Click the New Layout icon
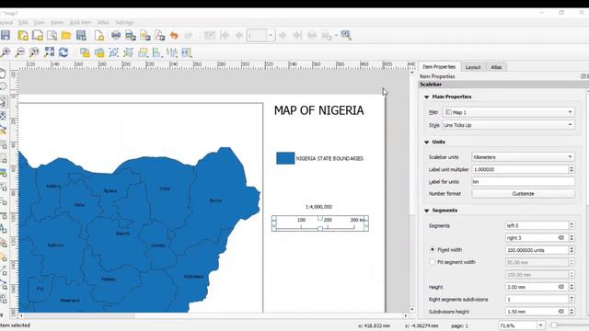Image resolution: width=589 pixels, height=331 pixels. (x=23, y=35)
